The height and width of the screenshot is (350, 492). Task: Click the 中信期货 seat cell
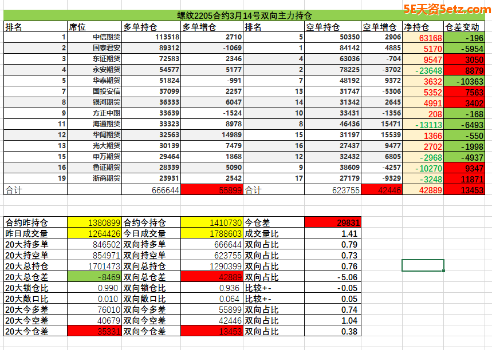pyautogui.click(x=94, y=37)
